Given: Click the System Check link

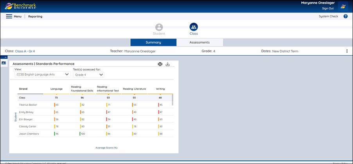Looking at the screenshot, I should click(x=328, y=16).
